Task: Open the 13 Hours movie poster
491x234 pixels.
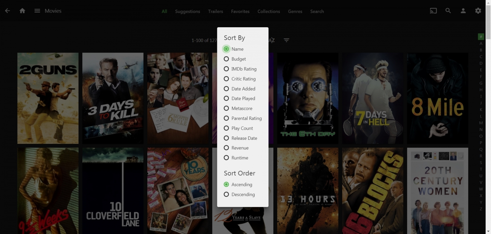Action: (308, 191)
